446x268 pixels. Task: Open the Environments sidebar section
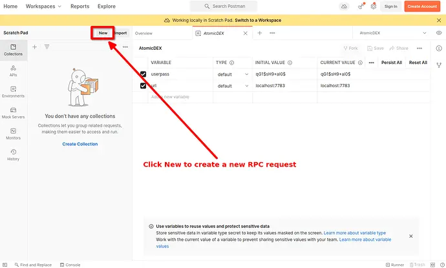coord(14,91)
